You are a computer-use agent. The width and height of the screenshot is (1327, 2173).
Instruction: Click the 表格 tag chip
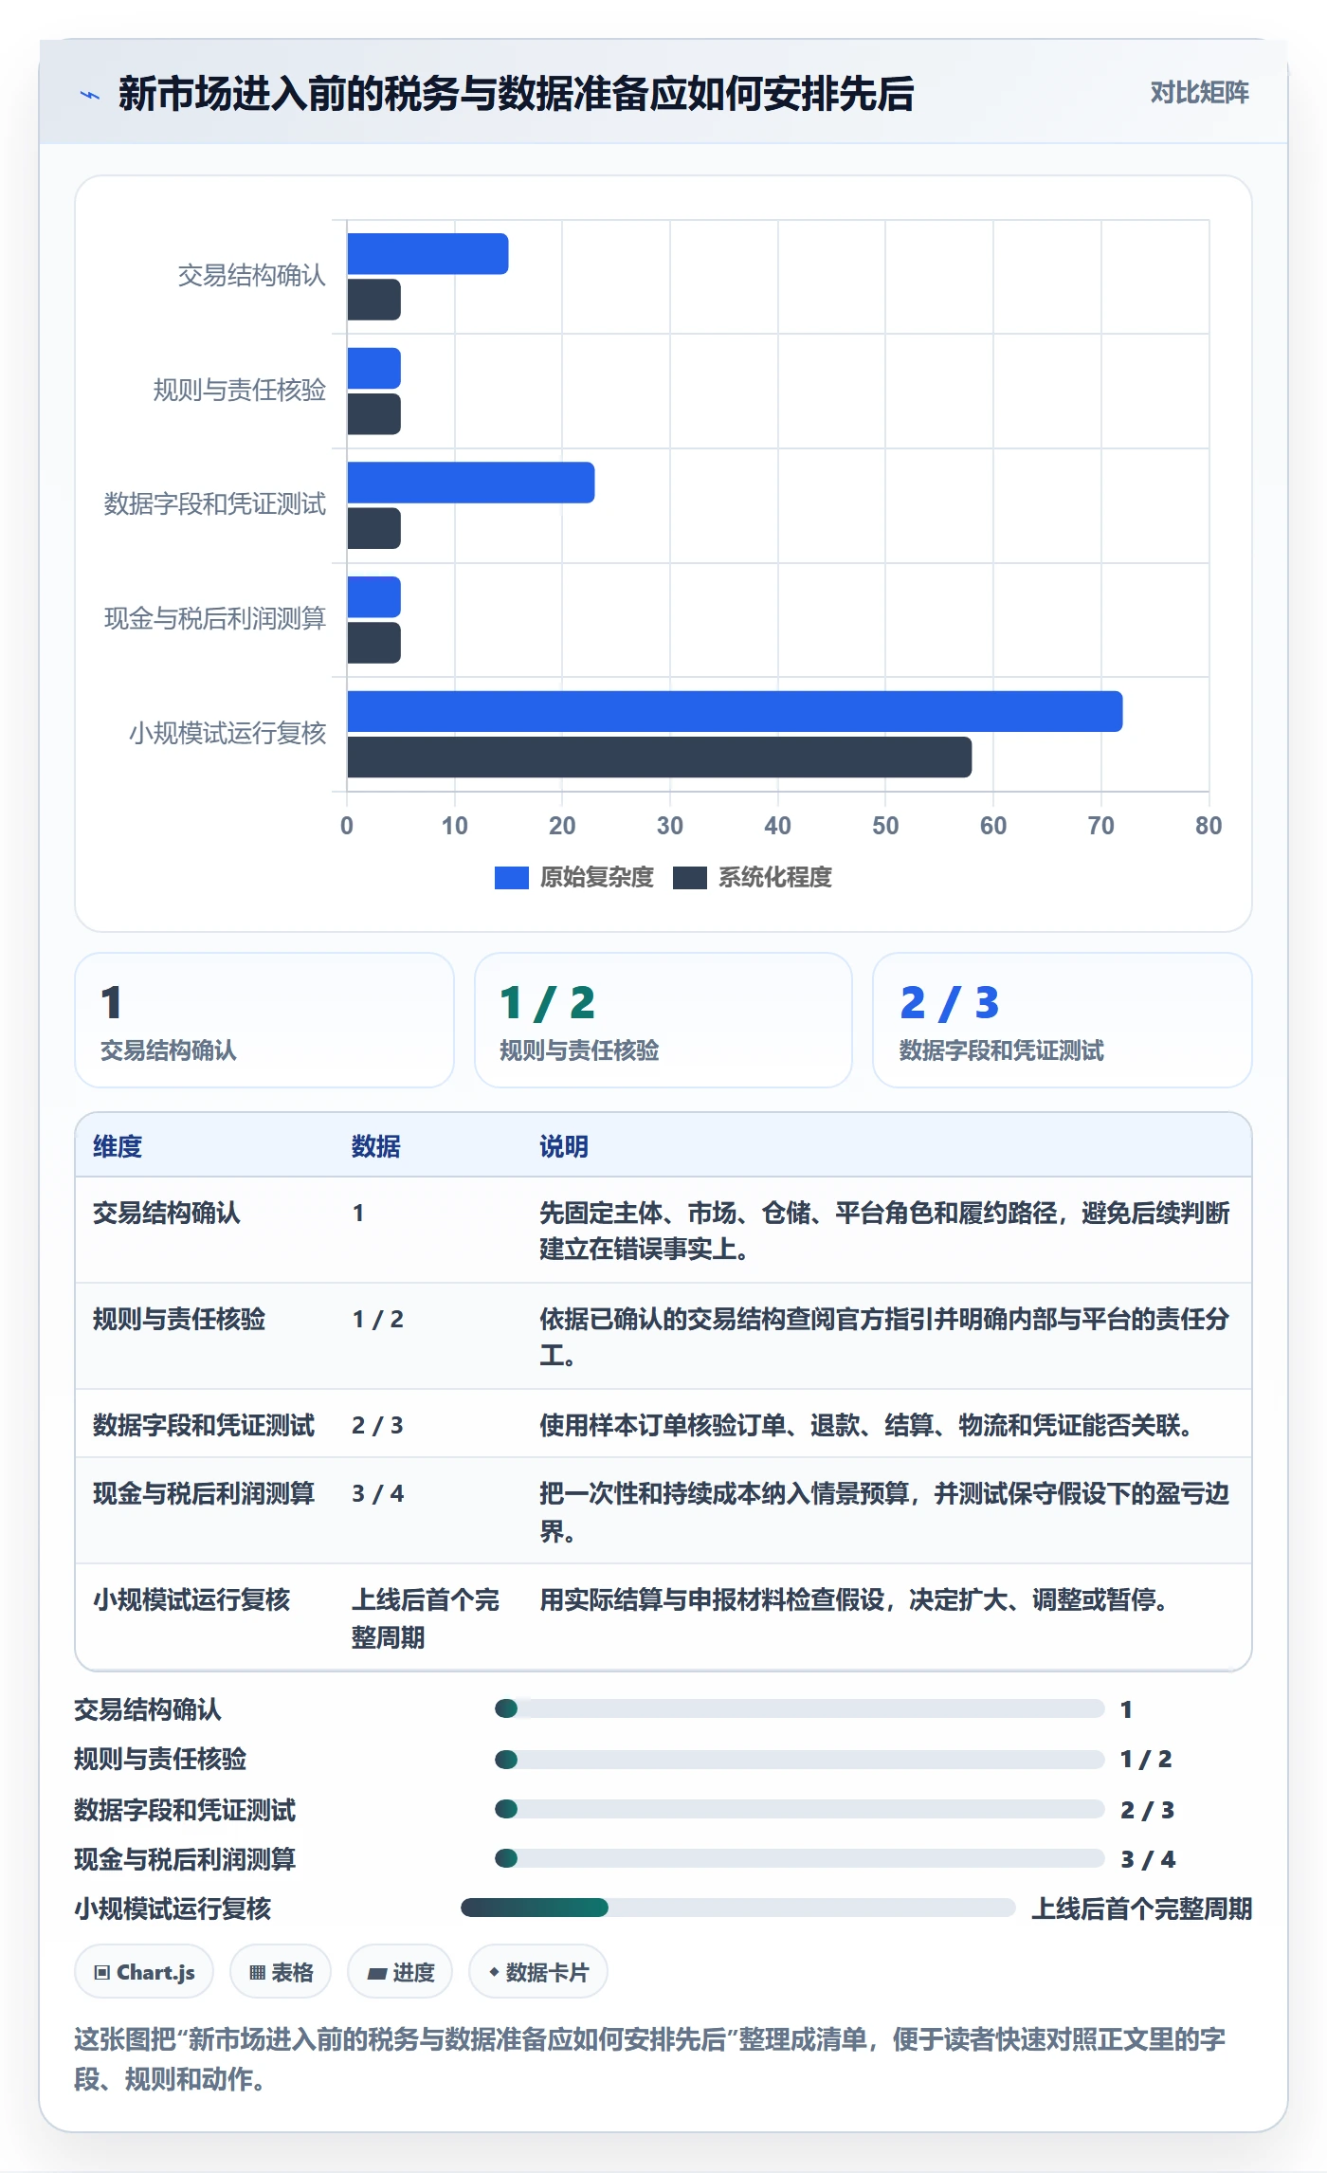click(281, 1972)
